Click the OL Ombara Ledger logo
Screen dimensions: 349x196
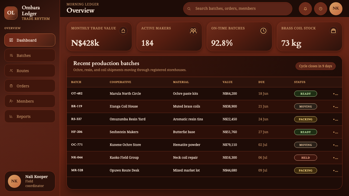11,13
